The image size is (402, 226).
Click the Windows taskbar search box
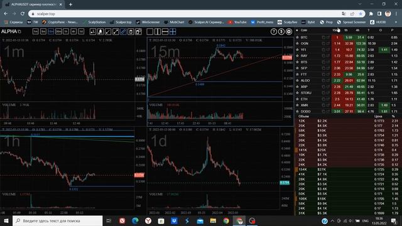[x=57, y=221]
